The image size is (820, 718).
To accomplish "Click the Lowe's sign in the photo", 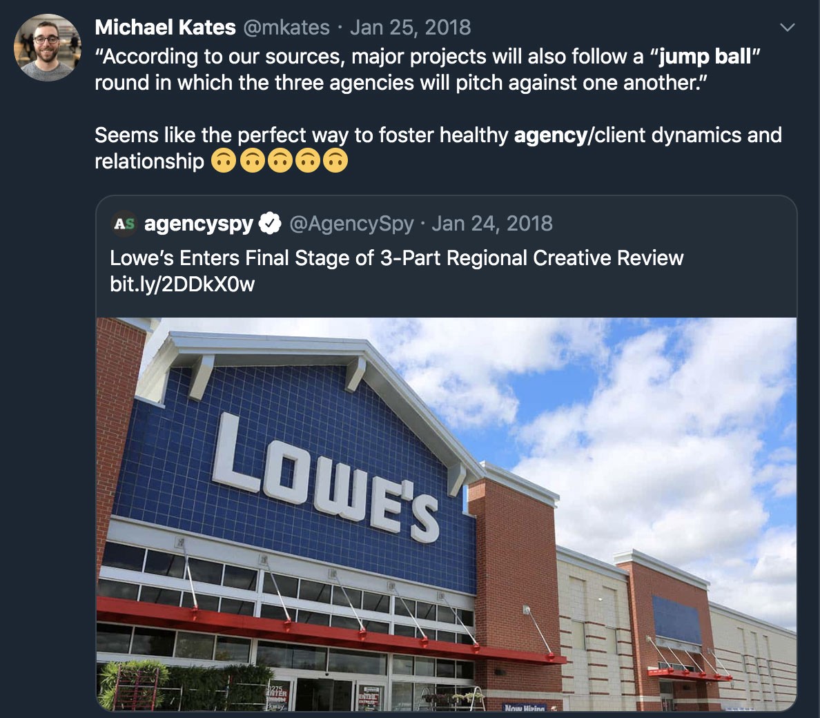I will click(325, 477).
